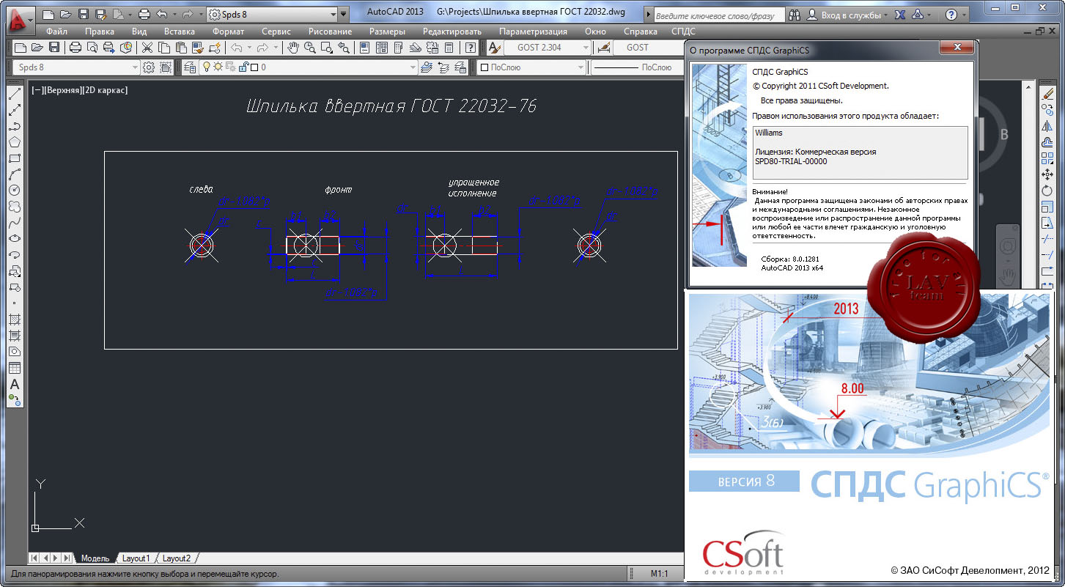Viewport: 1065px width, 587px height.
Task: Open the Размеры menu
Action: point(387,32)
